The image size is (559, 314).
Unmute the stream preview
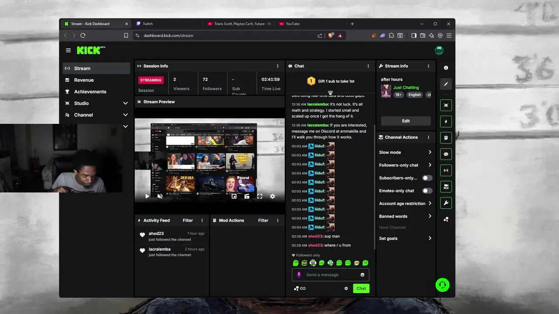[160, 196]
